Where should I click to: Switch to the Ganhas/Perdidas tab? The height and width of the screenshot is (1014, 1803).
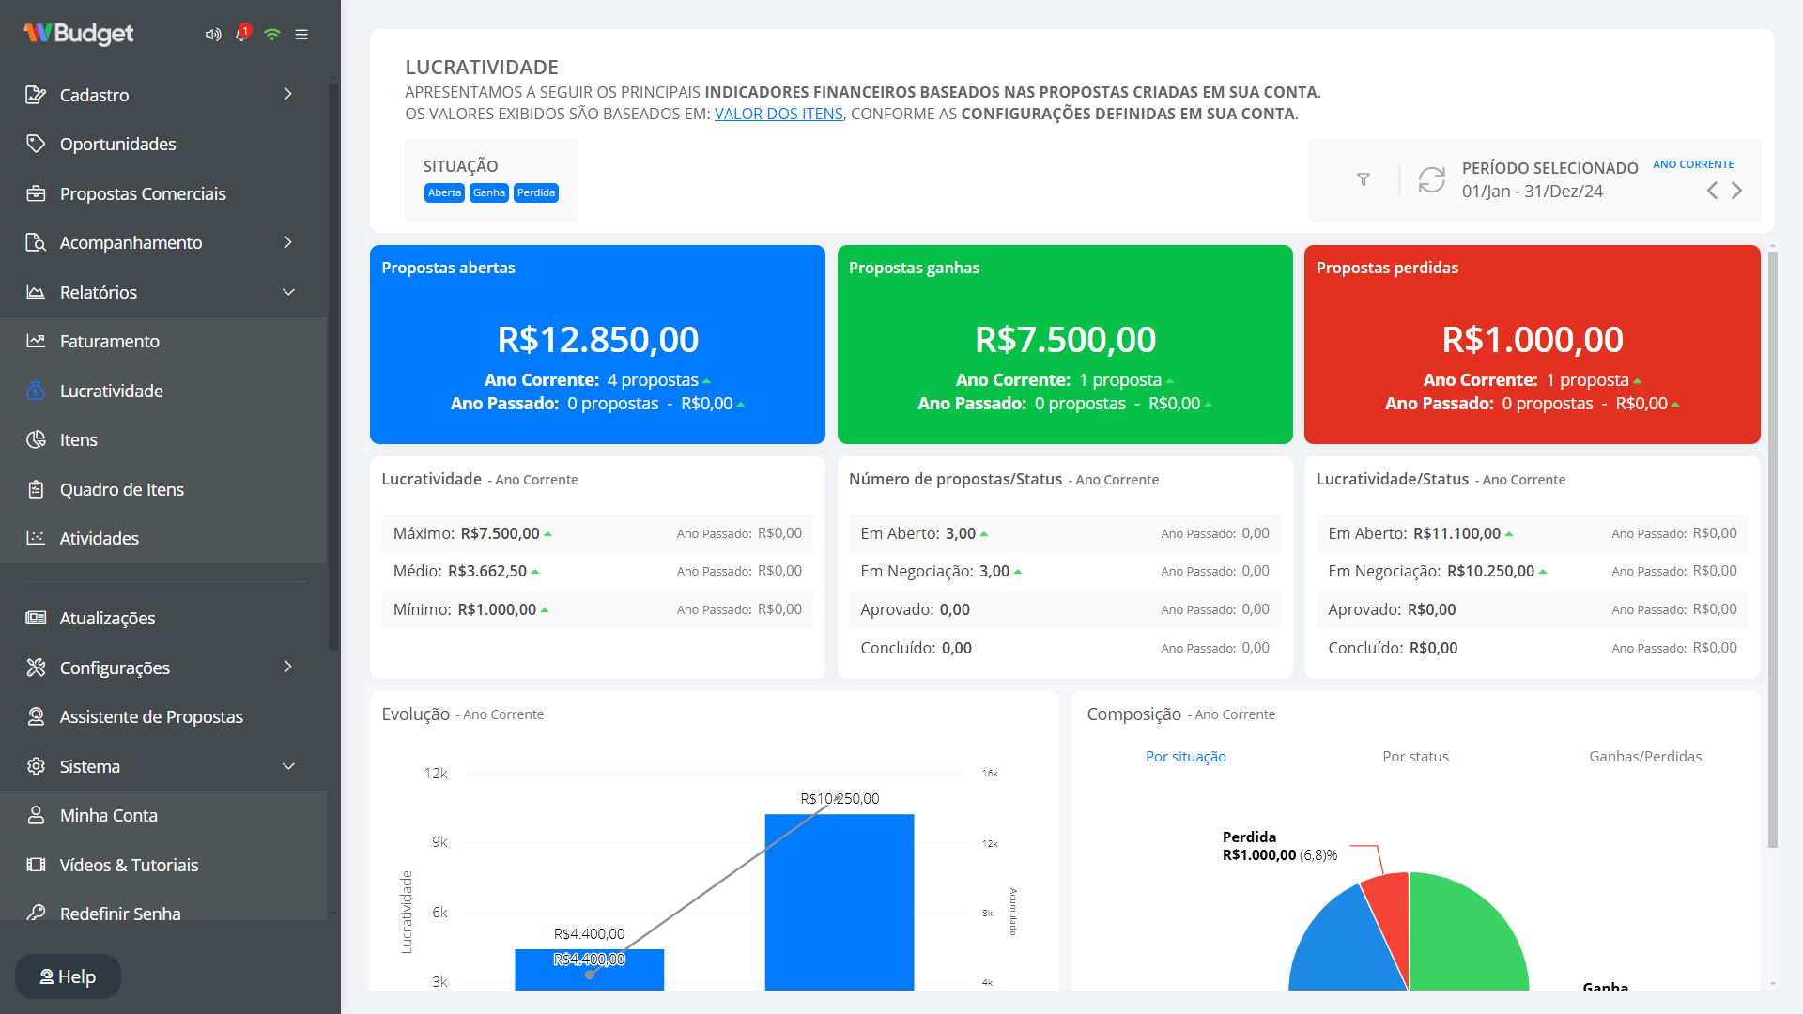pyautogui.click(x=1645, y=757)
